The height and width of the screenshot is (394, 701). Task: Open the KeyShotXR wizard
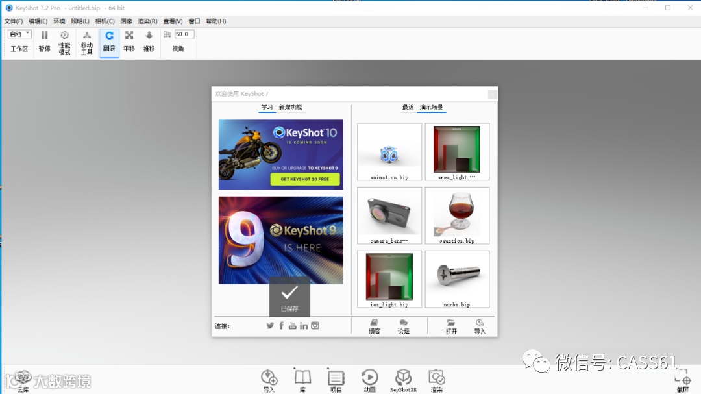coord(403,381)
